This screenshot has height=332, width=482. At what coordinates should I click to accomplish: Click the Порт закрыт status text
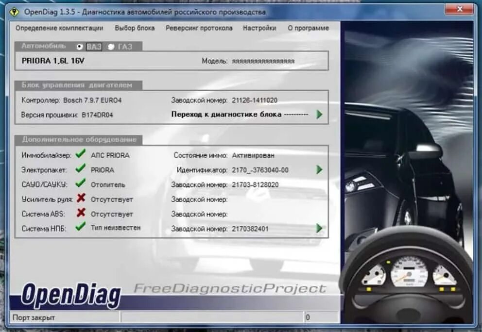pyautogui.click(x=34, y=317)
